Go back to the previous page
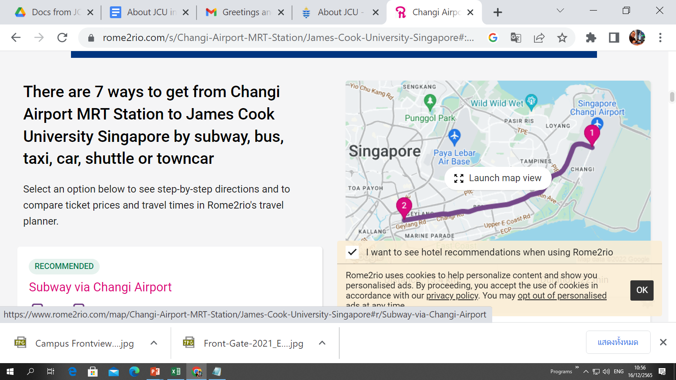This screenshot has width=676, height=380. click(x=16, y=38)
